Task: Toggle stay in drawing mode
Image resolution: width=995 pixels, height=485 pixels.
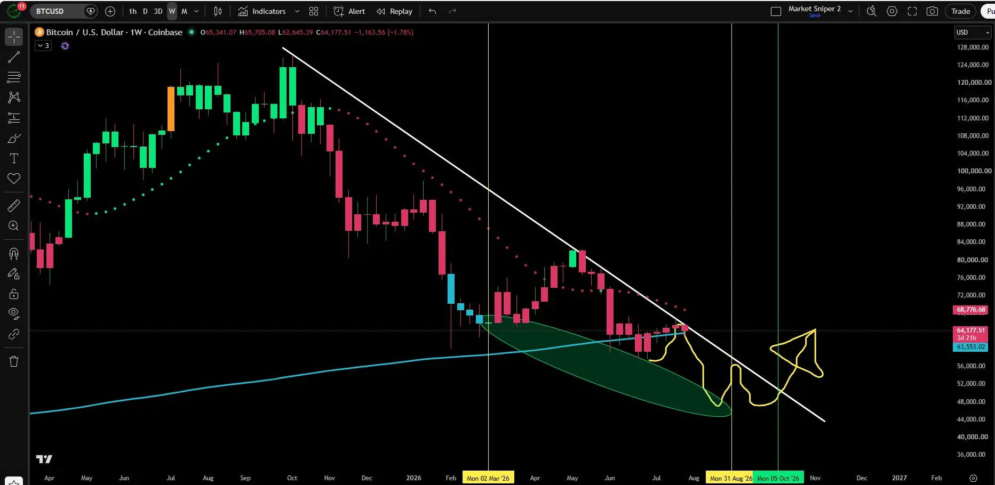Action: 14,273
